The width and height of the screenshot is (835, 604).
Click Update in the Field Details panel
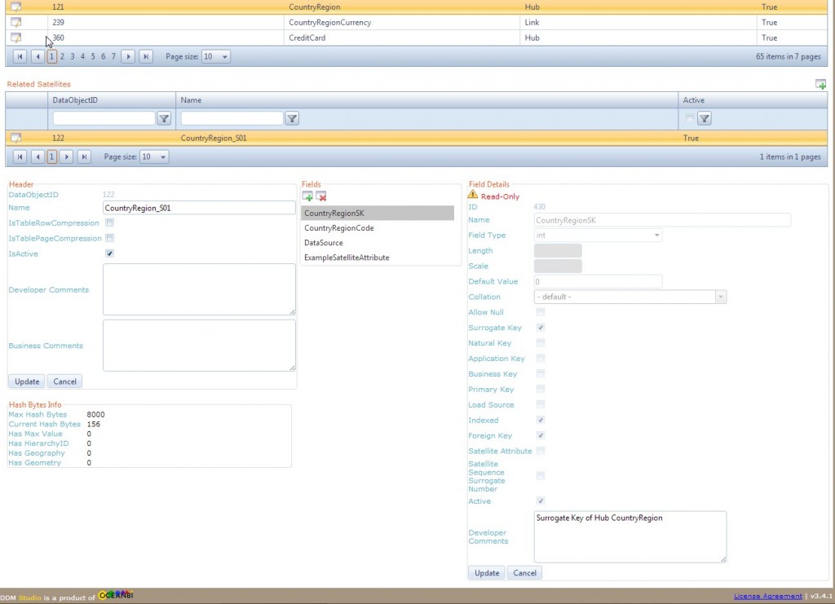(x=487, y=573)
